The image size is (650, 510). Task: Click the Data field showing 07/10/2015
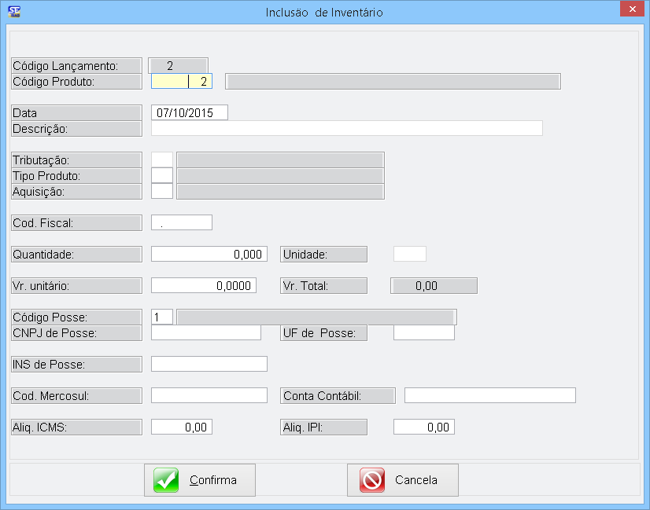[189, 112]
